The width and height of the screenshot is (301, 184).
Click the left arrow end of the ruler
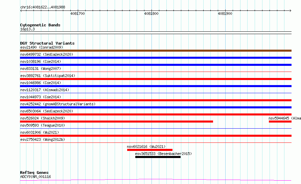pyautogui.click(x=21, y=10)
